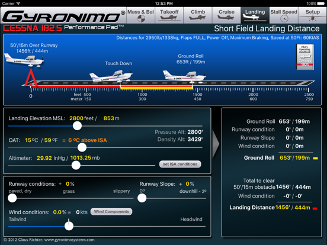Tap the 12:53 PM clock
Image resolution: width=327 pixels, height=245 pixels.
[x=163, y=4]
